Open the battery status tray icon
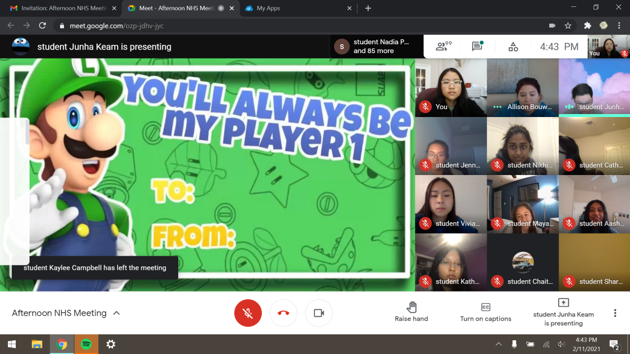 pos(530,344)
